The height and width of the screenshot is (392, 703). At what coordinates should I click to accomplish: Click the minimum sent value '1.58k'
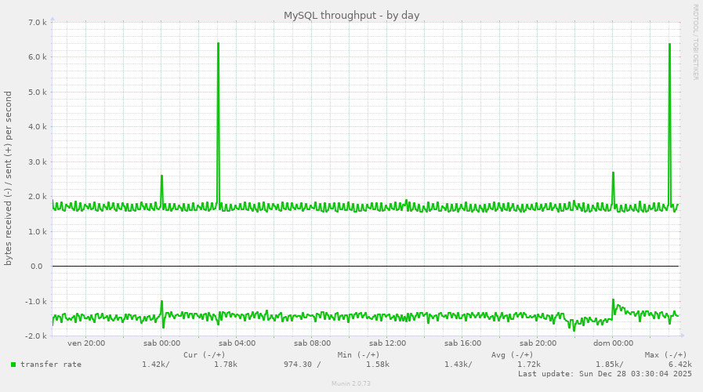[378, 365]
